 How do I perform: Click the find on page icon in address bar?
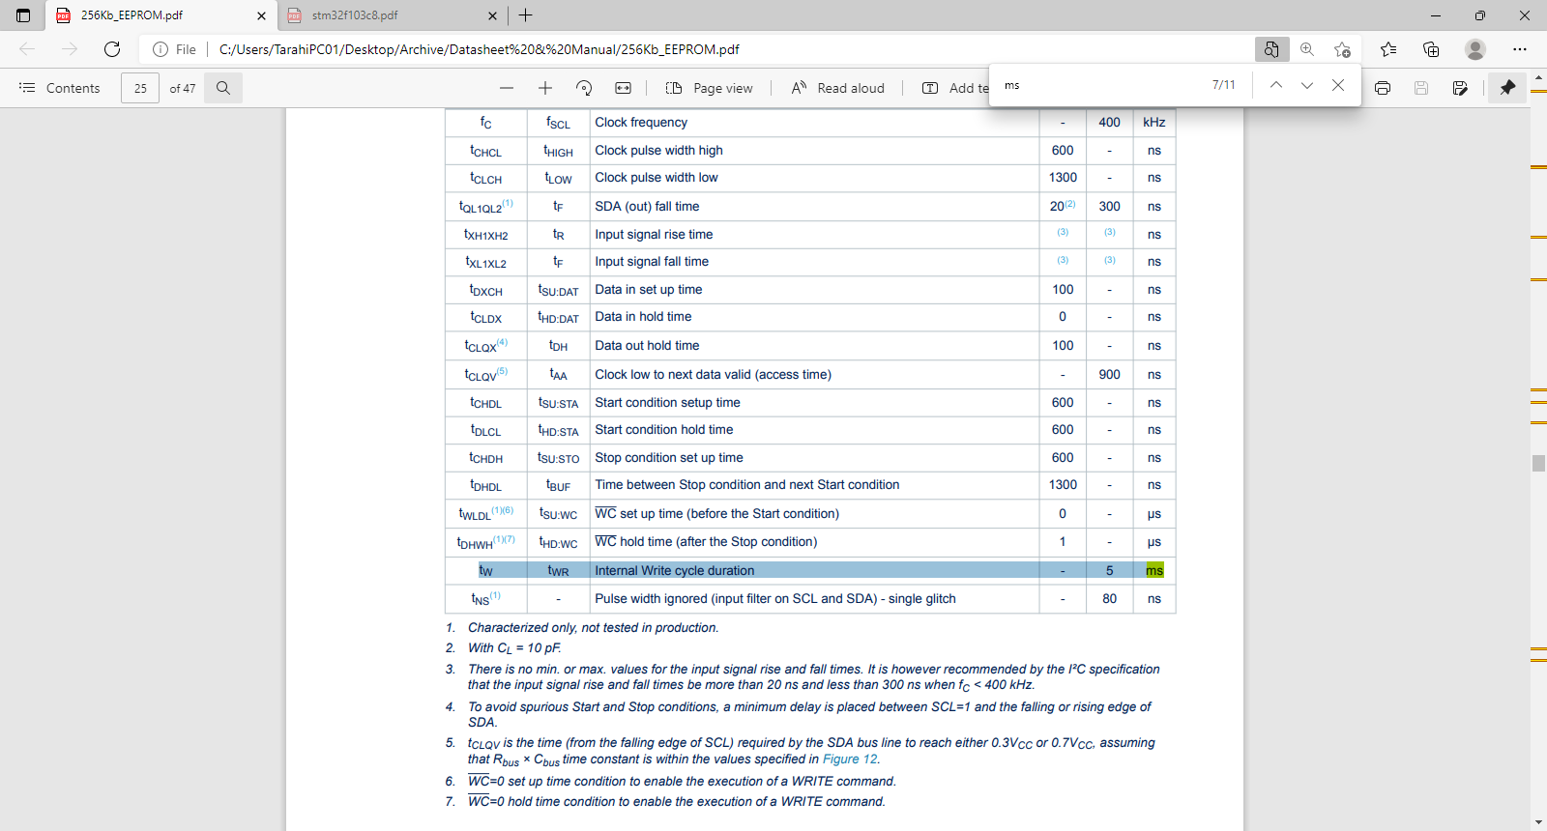click(x=1271, y=49)
